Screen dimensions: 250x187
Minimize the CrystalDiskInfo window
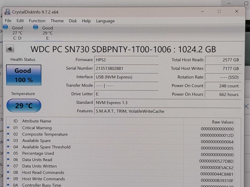tap(203, 11)
